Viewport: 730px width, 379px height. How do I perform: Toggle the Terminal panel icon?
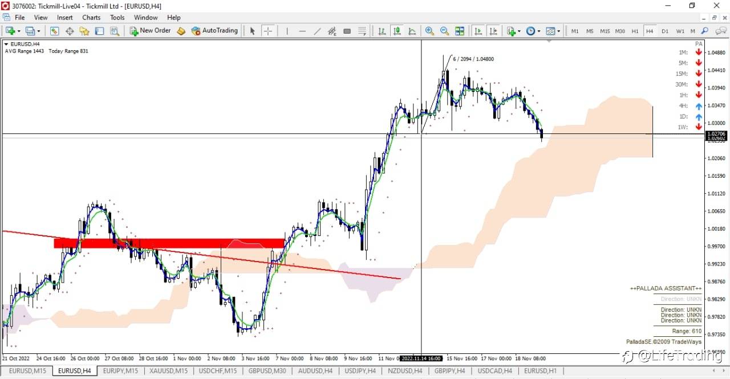coord(99,31)
